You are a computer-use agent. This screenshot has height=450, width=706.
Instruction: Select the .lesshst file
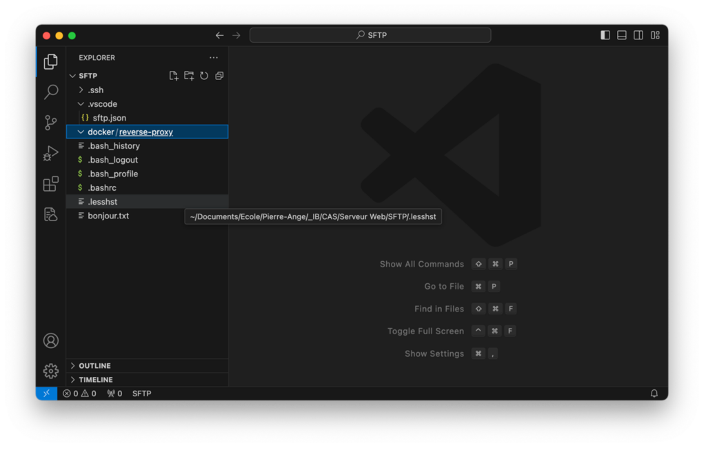148,202
